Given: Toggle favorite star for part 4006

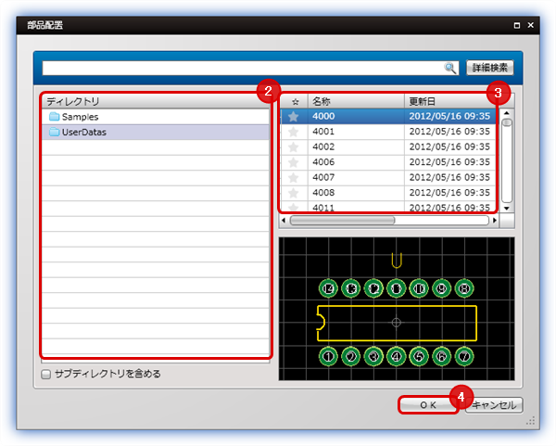Looking at the screenshot, I should tap(293, 162).
